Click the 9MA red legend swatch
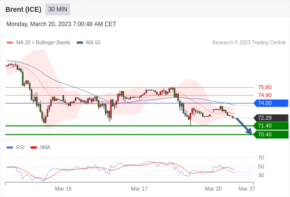This screenshot has height=197, width=290. (x=33, y=148)
